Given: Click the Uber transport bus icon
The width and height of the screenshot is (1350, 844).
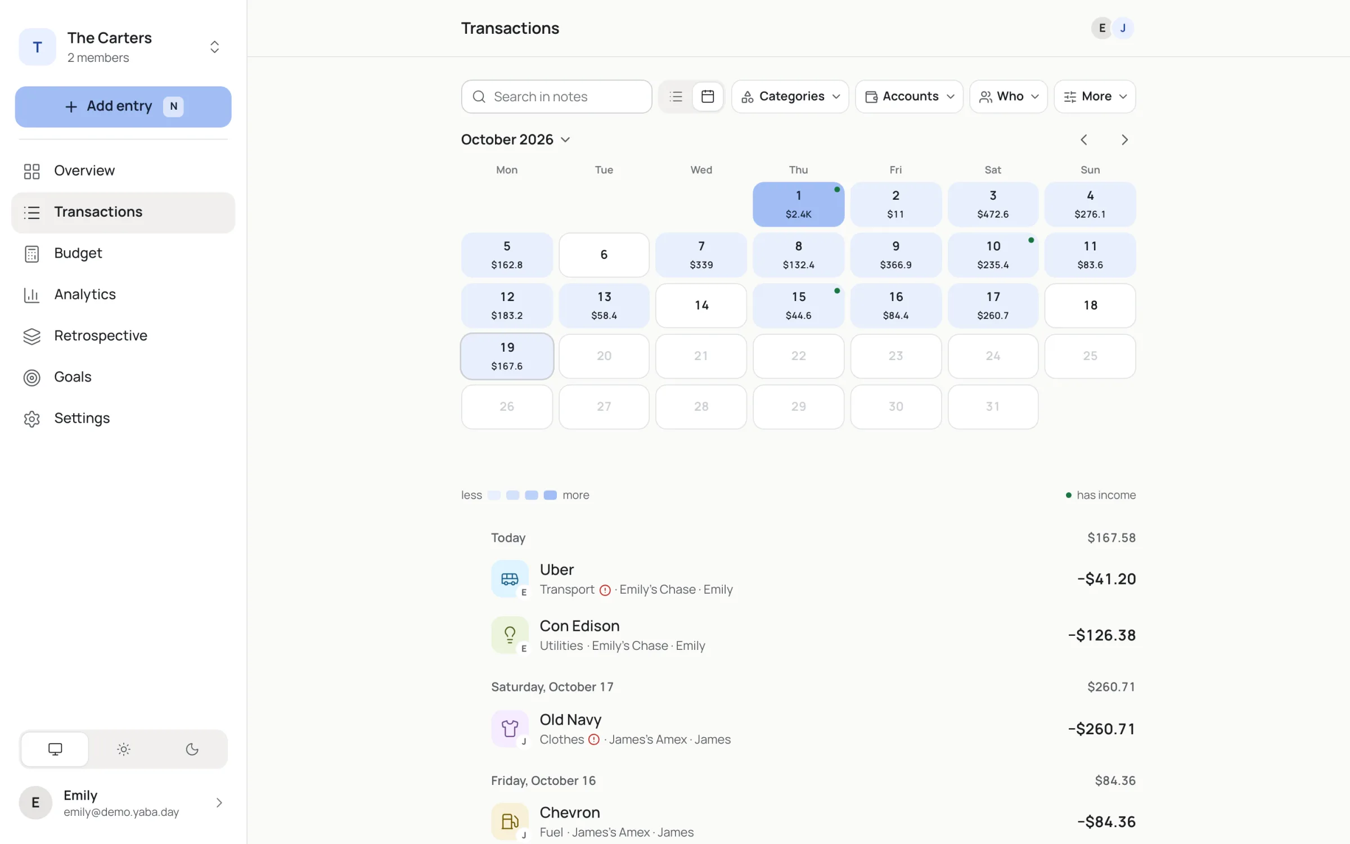Looking at the screenshot, I should tap(510, 578).
